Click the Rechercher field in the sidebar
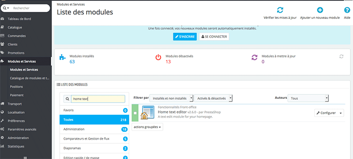353x159 pixels. click(30, 8)
